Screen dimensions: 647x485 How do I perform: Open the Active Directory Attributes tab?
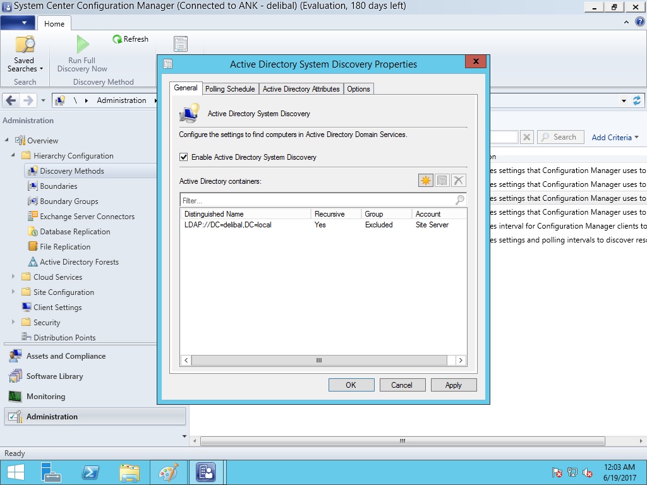click(x=301, y=89)
